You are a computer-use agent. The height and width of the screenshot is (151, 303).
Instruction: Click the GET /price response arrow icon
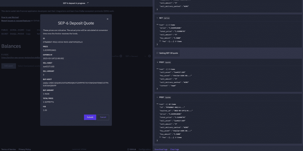tap(157, 18)
